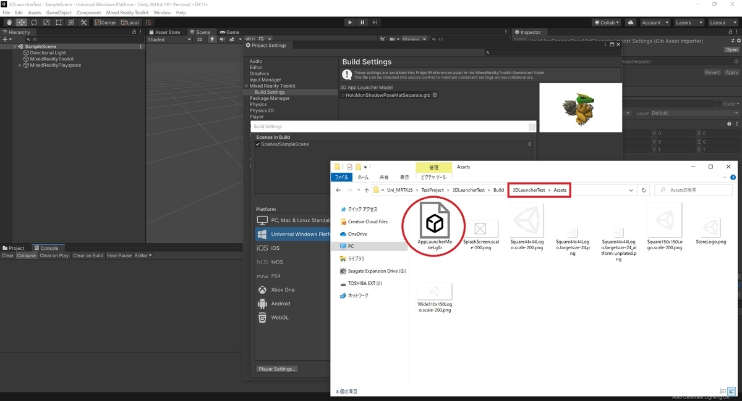Screen dimensions: 742x401
Task: Toggle Local handle rotation button
Action: [x=130, y=22]
